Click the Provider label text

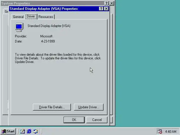tap(21, 36)
